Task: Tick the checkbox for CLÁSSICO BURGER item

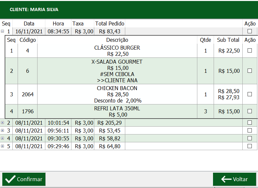Action: [x=250, y=51]
